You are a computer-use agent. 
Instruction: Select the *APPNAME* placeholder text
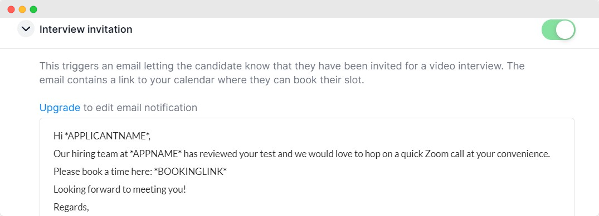click(155, 154)
